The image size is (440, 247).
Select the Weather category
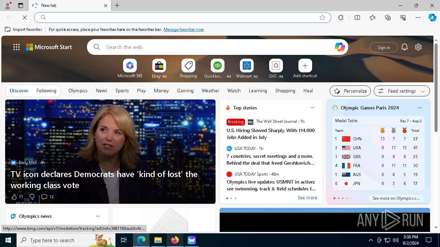click(x=210, y=91)
